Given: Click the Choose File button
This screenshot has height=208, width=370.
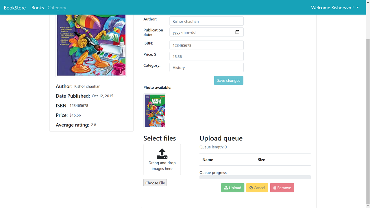Looking at the screenshot, I should pyautogui.click(x=155, y=183).
